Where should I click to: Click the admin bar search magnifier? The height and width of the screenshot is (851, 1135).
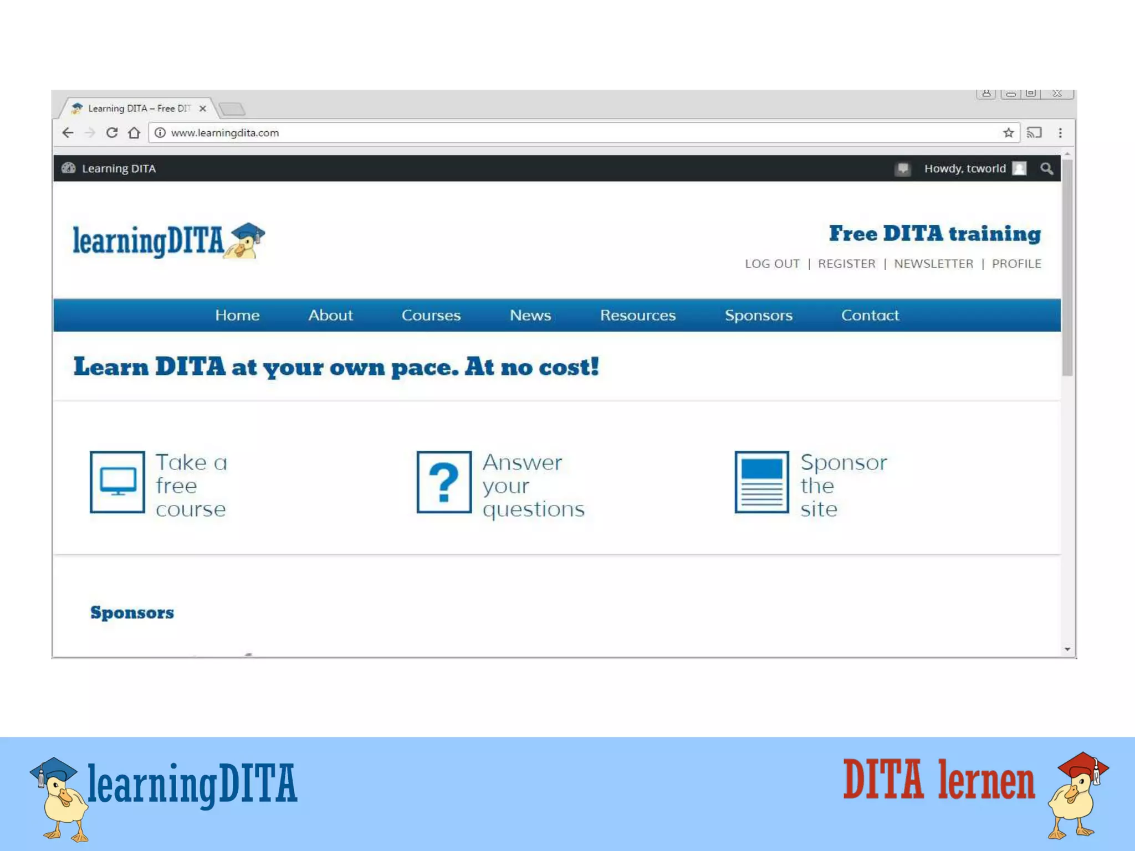coord(1046,168)
